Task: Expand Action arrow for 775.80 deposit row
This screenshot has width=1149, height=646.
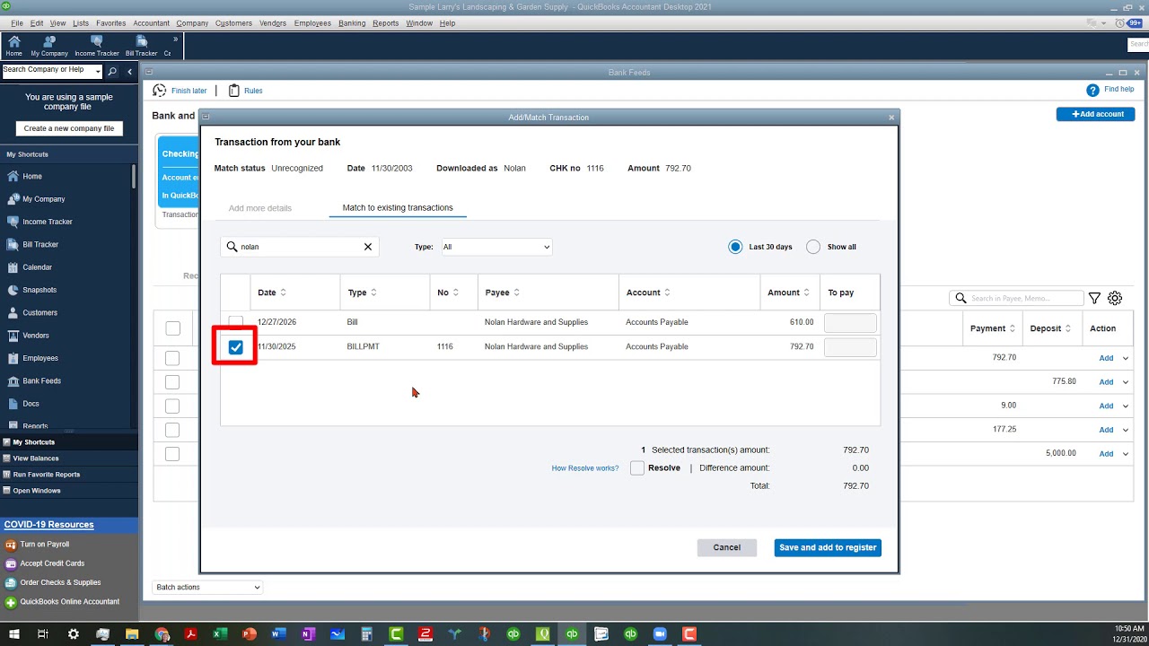Action: click(1126, 382)
